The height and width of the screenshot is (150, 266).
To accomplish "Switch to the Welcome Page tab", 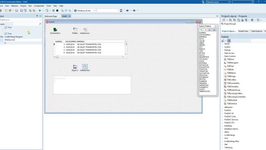I will (x=51, y=16).
